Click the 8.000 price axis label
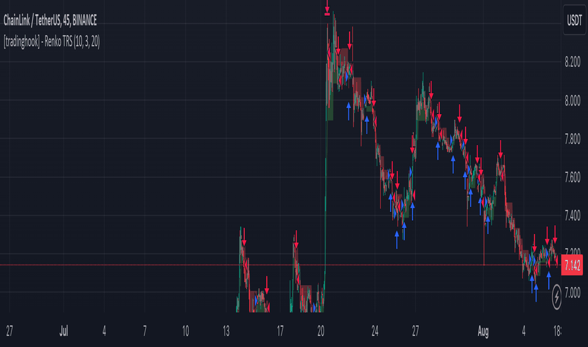Screen dimensions: 588x347 tap(573, 100)
